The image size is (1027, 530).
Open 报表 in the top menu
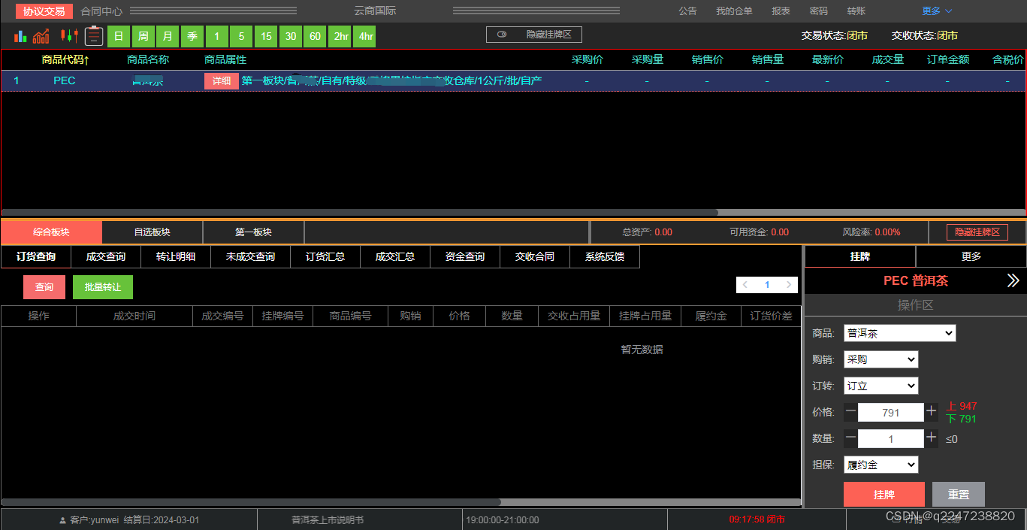pyautogui.click(x=781, y=11)
